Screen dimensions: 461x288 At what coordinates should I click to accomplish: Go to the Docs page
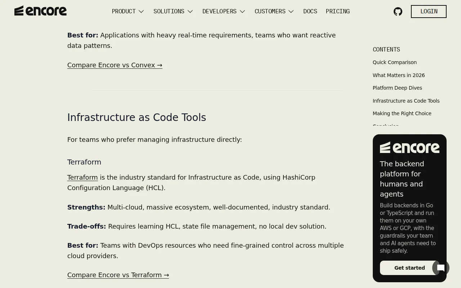click(310, 12)
